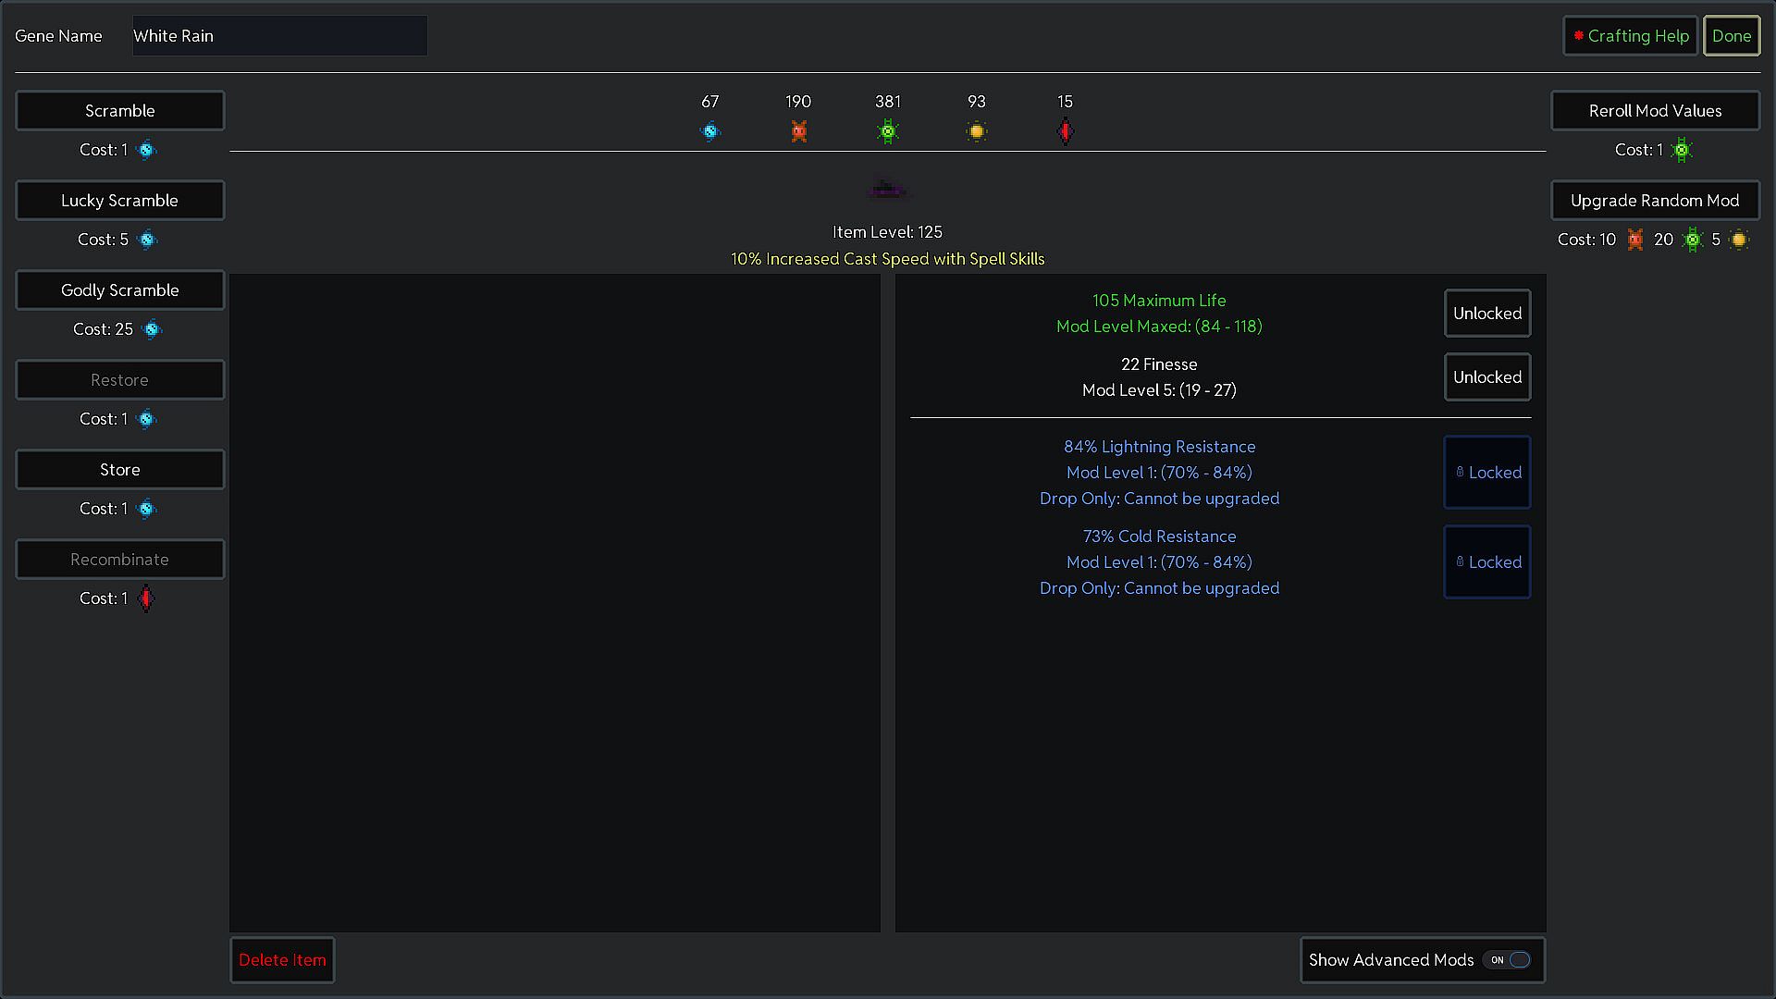Click the red crystal icon showing 15
This screenshot has width=1776, height=999.
click(1065, 131)
